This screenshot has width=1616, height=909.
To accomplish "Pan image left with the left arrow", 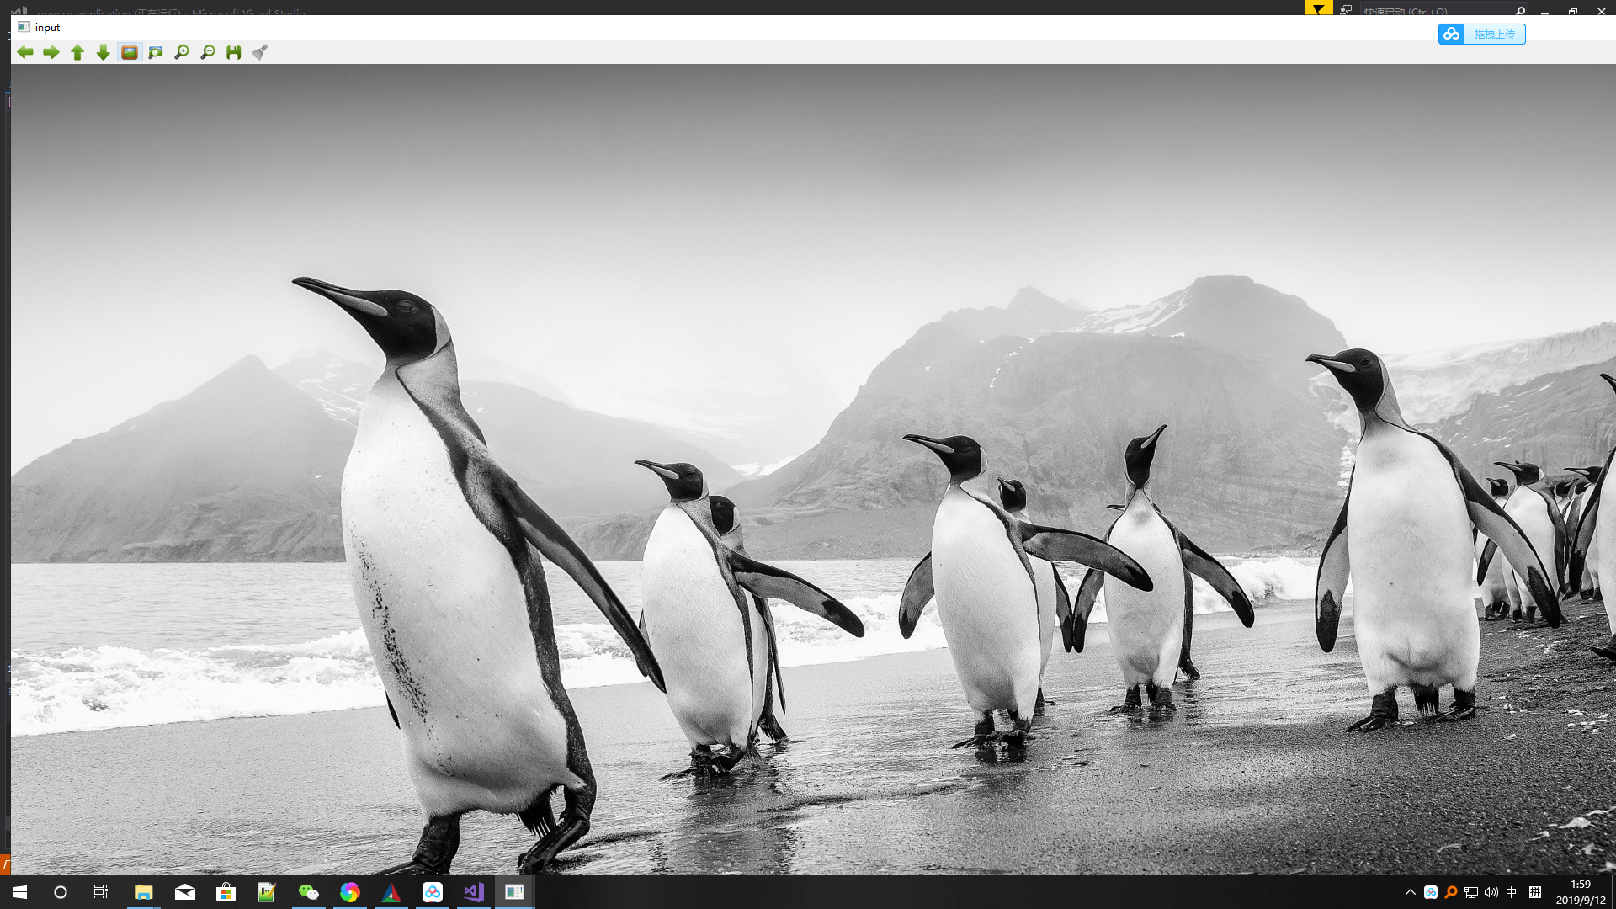I will [x=25, y=52].
